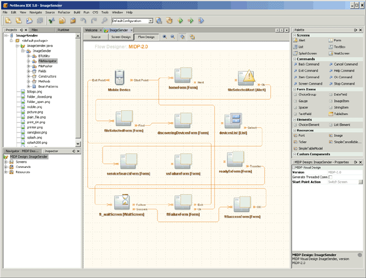
Task: Click Start Point Action ellipsis button
Action: [361, 182]
